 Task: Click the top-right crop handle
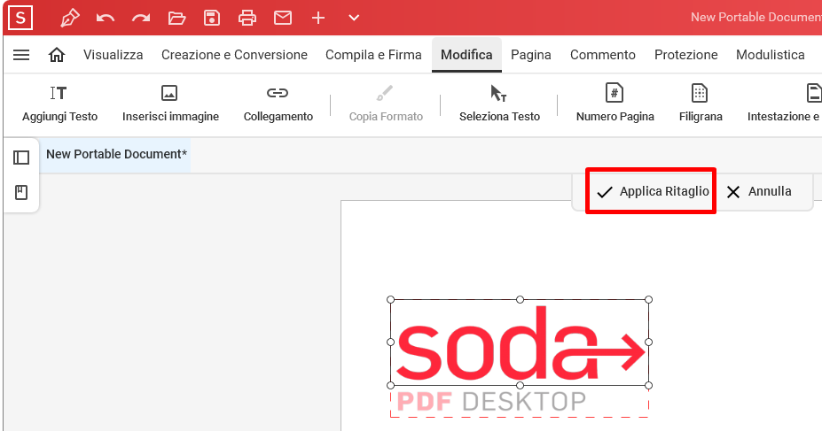click(x=648, y=300)
